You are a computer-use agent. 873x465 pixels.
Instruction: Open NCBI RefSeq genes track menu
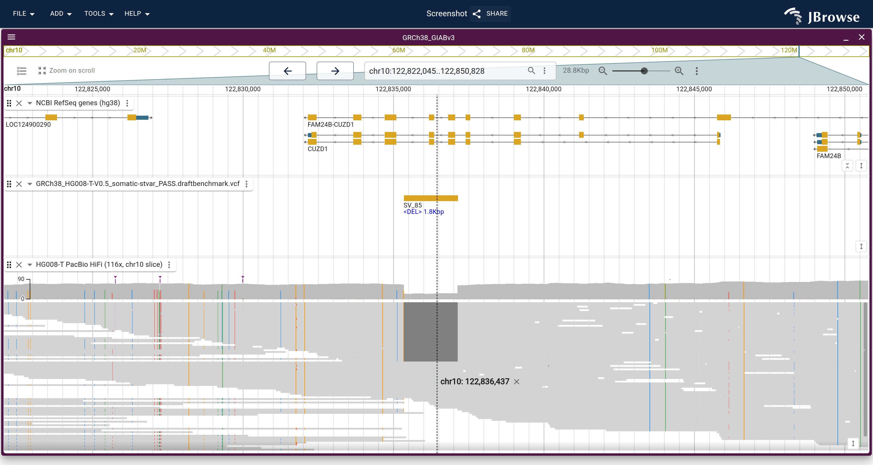127,103
